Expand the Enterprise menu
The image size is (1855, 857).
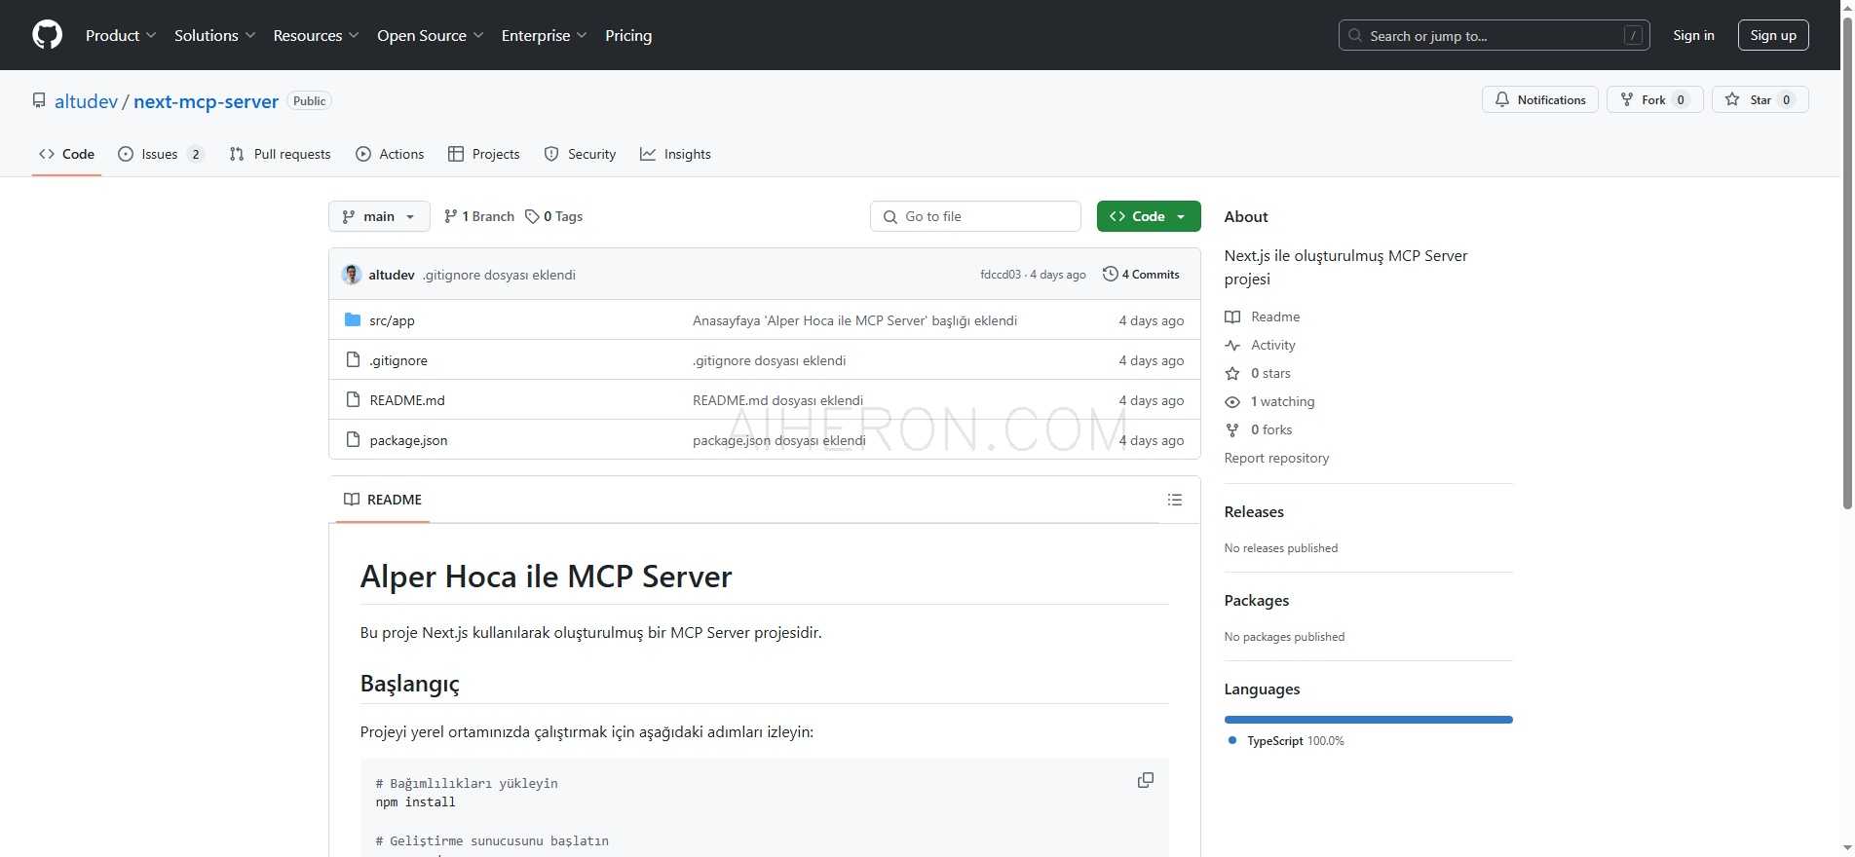click(545, 35)
